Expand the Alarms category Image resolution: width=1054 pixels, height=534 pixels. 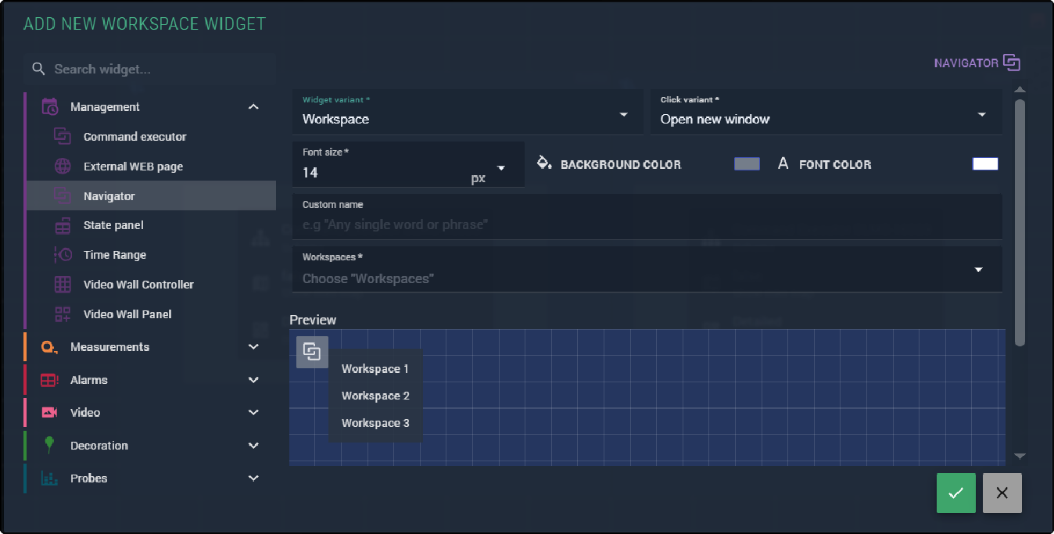pyautogui.click(x=253, y=380)
